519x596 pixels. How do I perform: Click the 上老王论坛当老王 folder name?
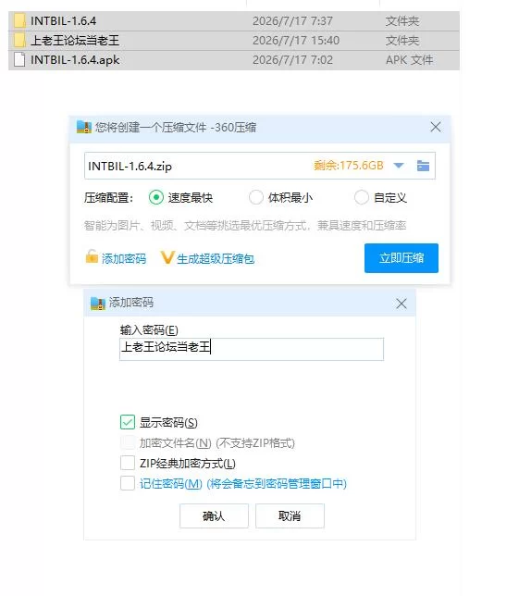75,41
